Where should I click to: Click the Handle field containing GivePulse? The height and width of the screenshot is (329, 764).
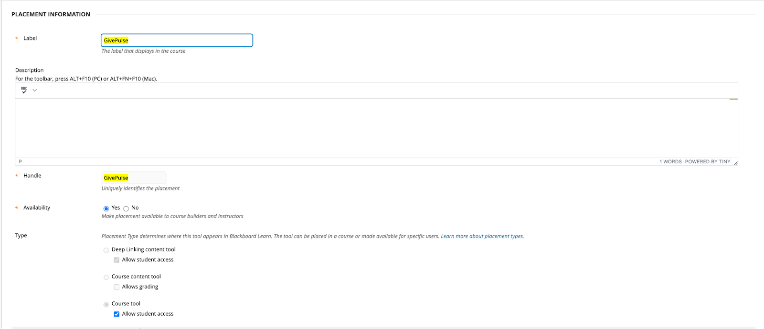(134, 178)
